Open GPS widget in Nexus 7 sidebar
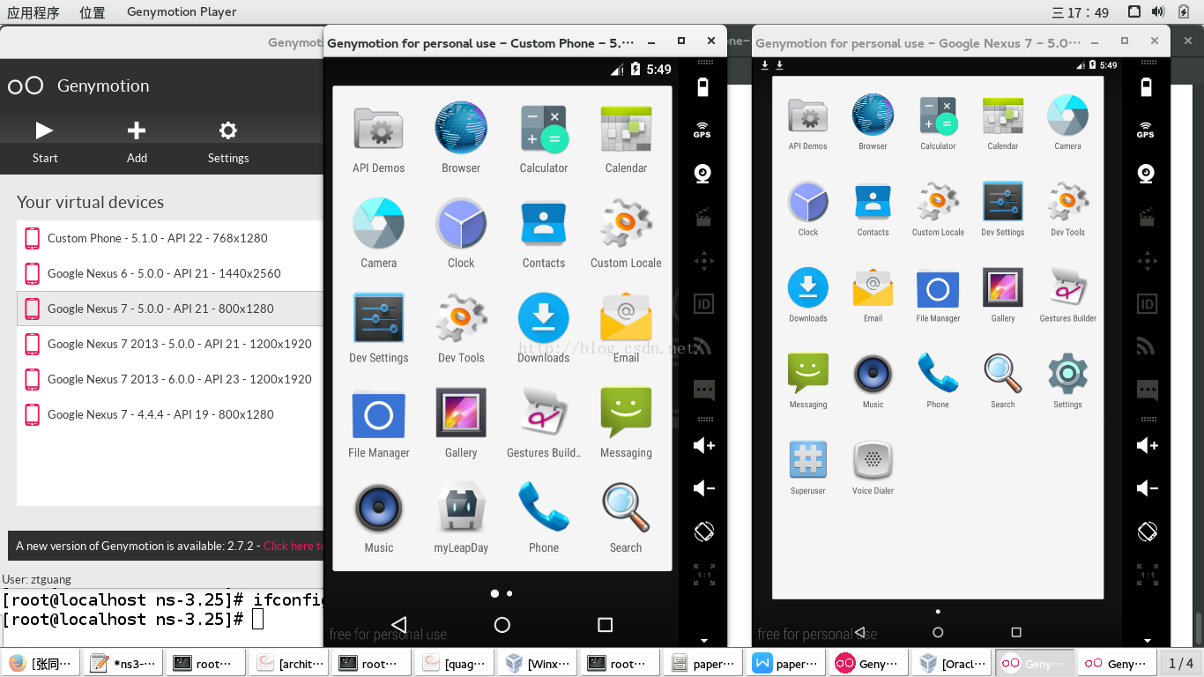 [x=1146, y=130]
